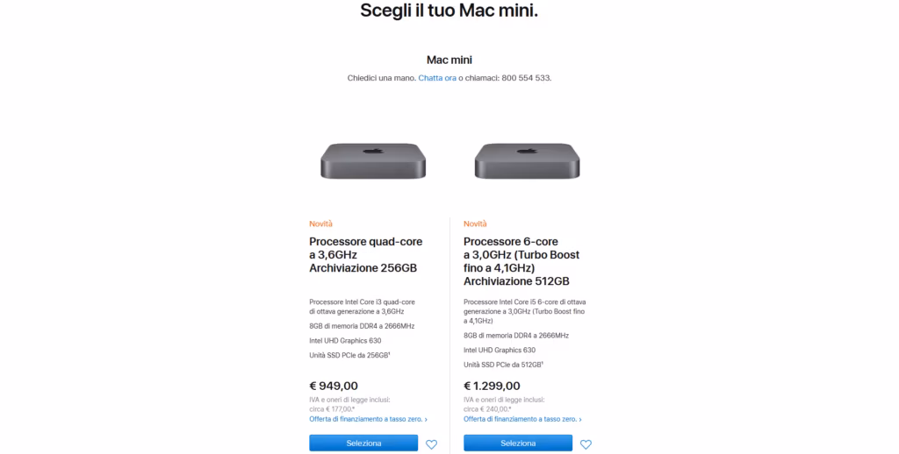Select the quad-core 256GB Mac mini
Image resolution: width=899 pixels, height=454 pixels.
click(x=363, y=443)
